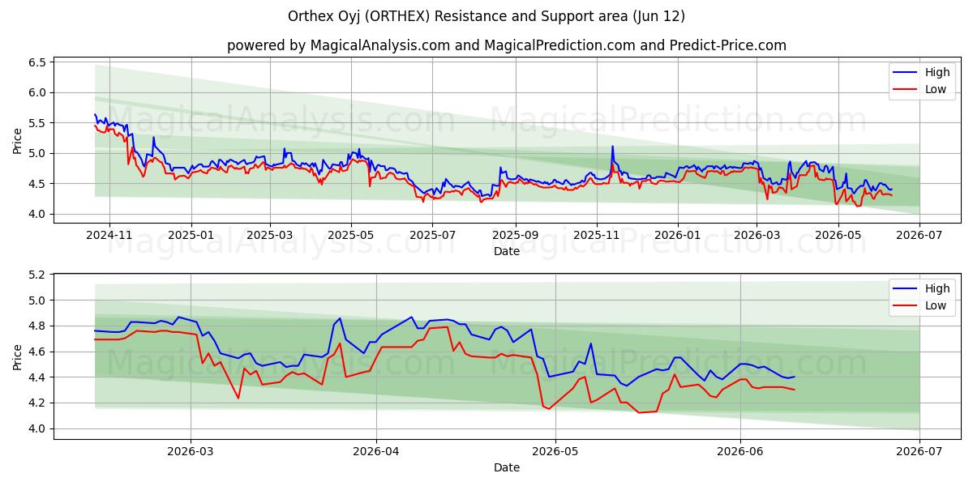Click the '2026-03' x-axis label of bottom chart

coord(191,453)
